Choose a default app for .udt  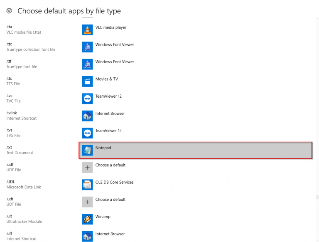click(110, 200)
